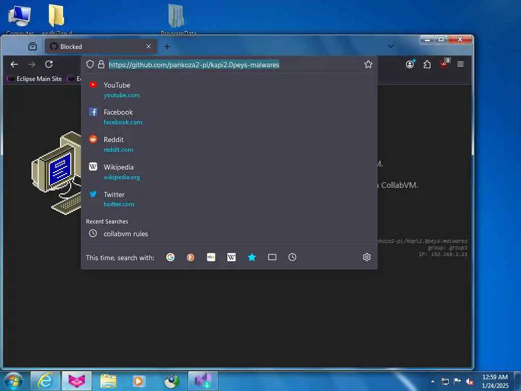This screenshot has width=521, height=391.
Task: Open the Action Center flag icon
Action: point(457,381)
